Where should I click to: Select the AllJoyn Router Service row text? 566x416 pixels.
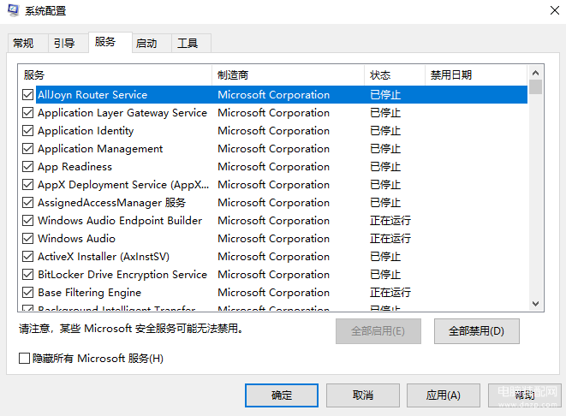tap(92, 94)
